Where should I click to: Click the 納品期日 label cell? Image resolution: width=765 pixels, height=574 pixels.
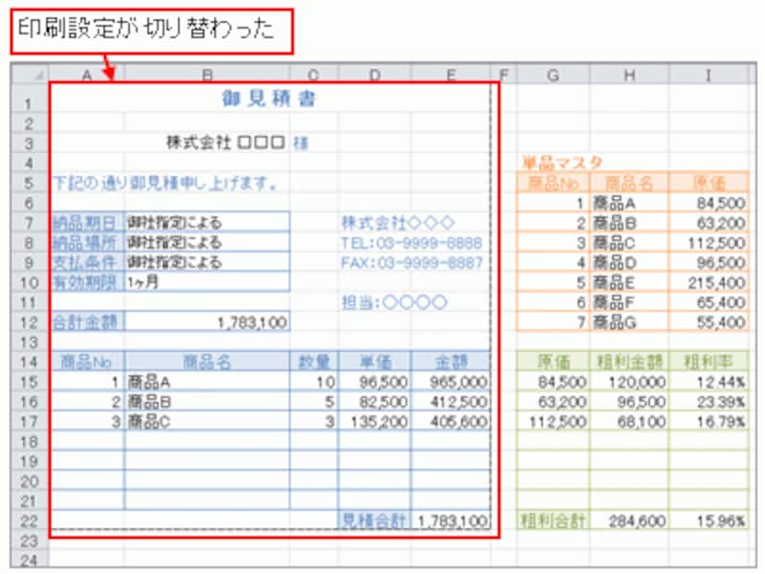click(x=87, y=223)
